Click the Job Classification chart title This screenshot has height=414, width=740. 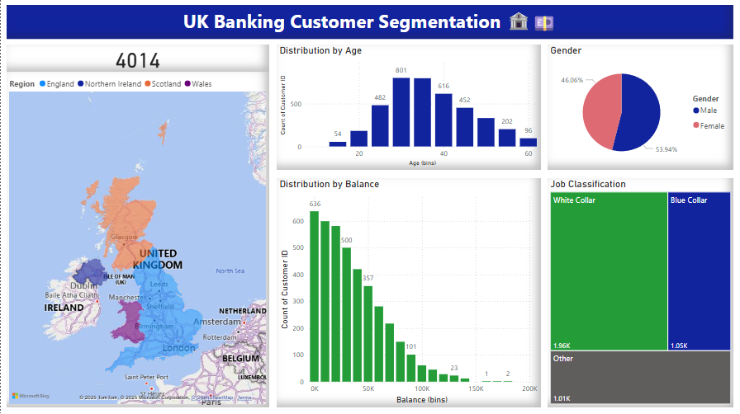pos(588,184)
